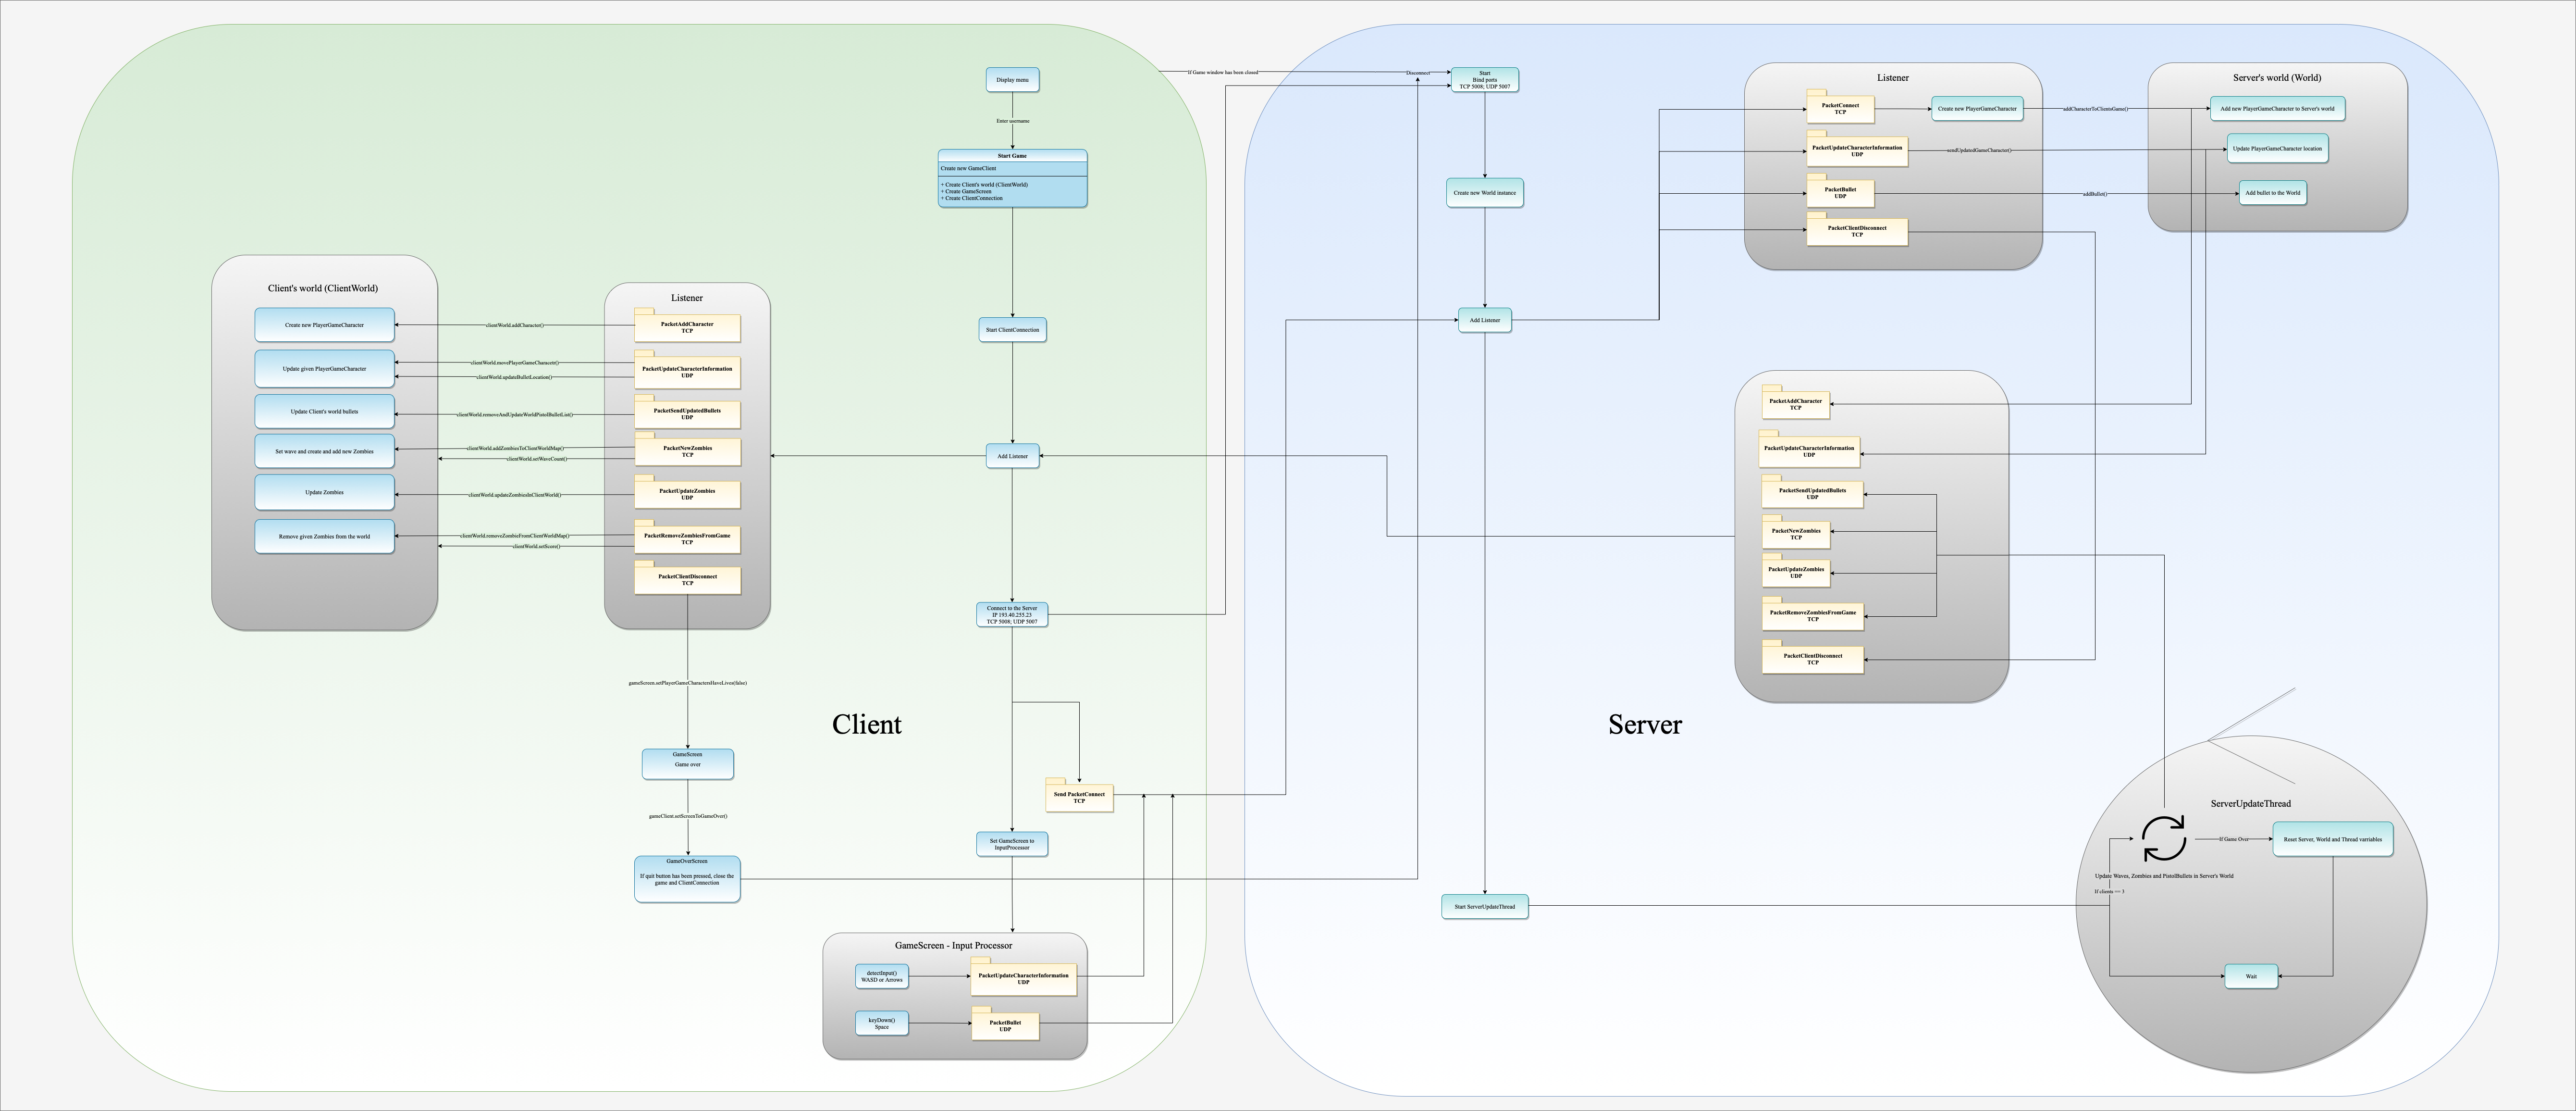Click the Enter username edge label
The image size is (2576, 1111).
click(x=1012, y=121)
